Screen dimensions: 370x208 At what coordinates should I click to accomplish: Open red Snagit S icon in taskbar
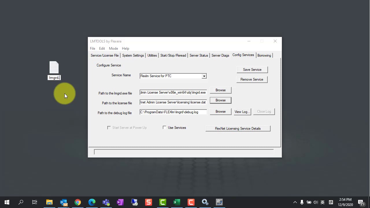149,202
